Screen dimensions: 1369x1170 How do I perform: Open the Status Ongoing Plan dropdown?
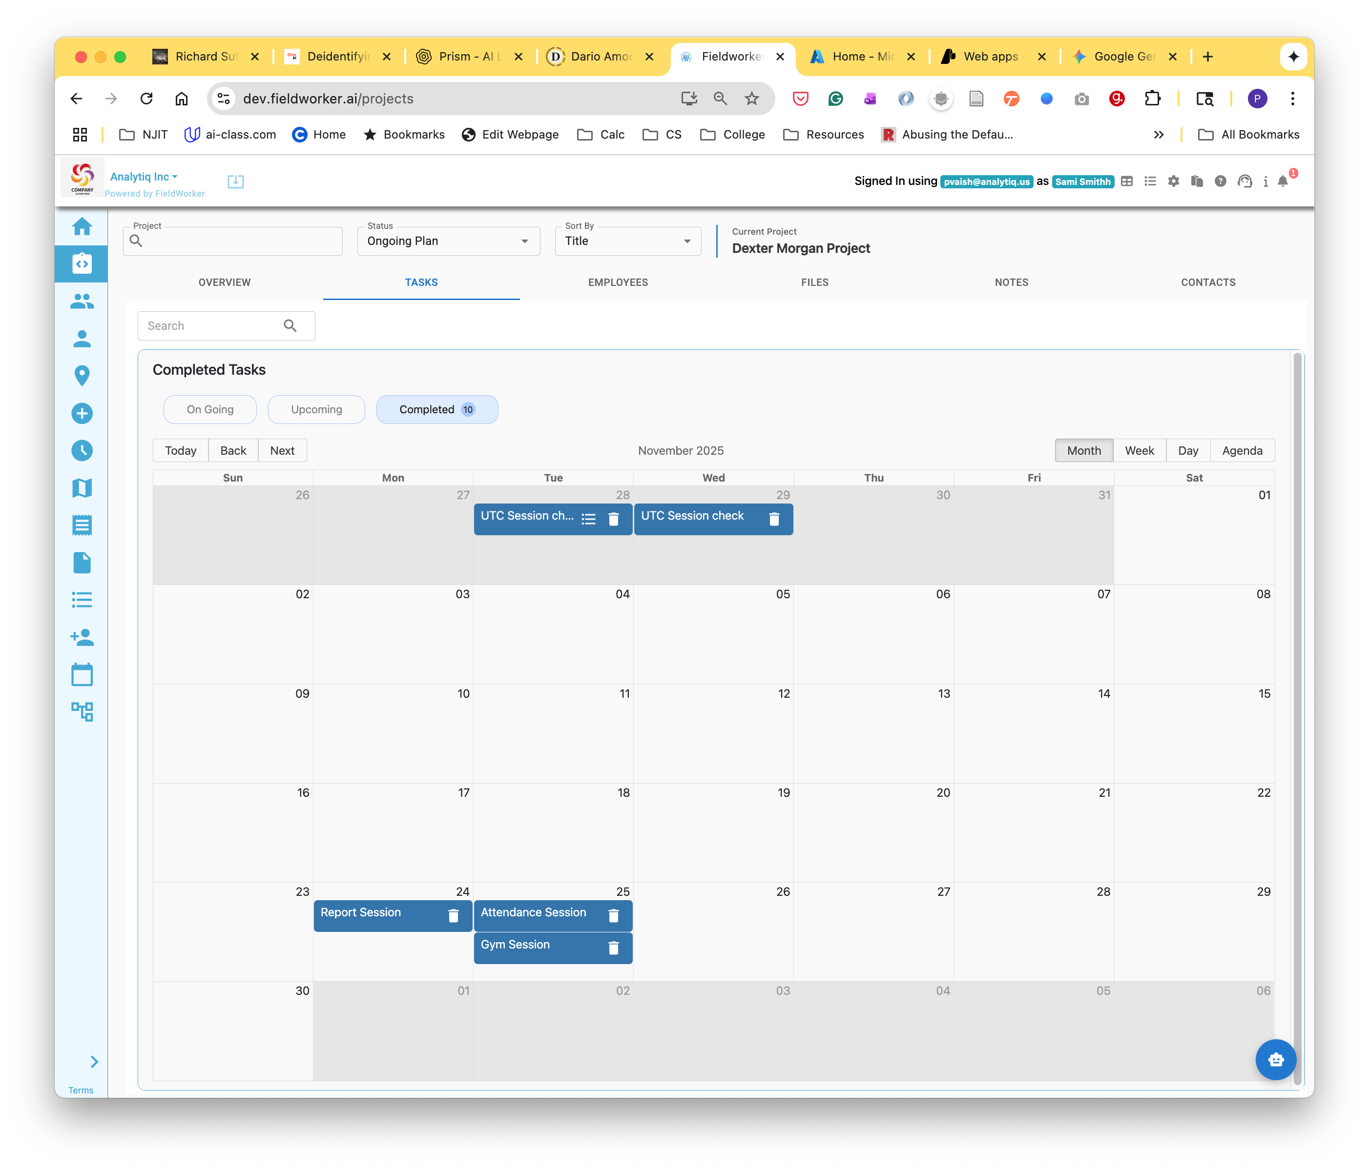click(448, 241)
